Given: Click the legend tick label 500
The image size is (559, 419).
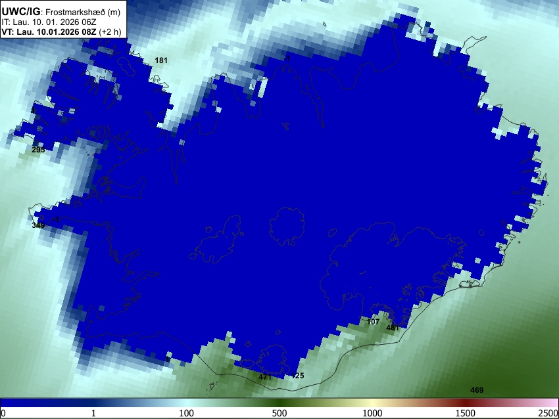Looking at the screenshot, I should pos(279,413).
